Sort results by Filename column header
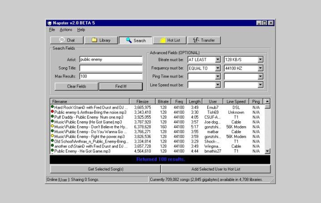The height and width of the screenshot is (203, 321). click(x=90, y=101)
